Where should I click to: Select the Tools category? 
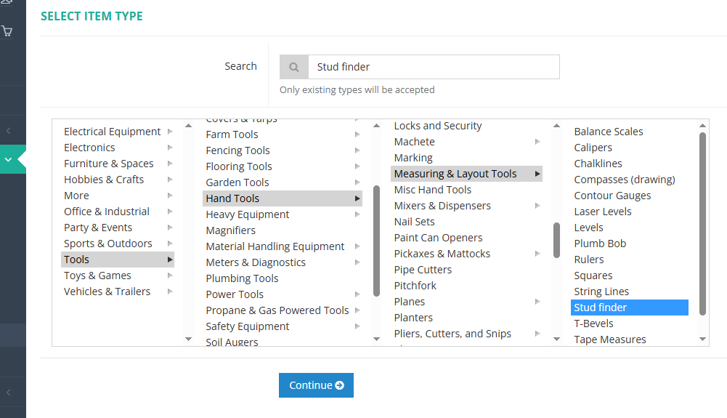tap(118, 260)
